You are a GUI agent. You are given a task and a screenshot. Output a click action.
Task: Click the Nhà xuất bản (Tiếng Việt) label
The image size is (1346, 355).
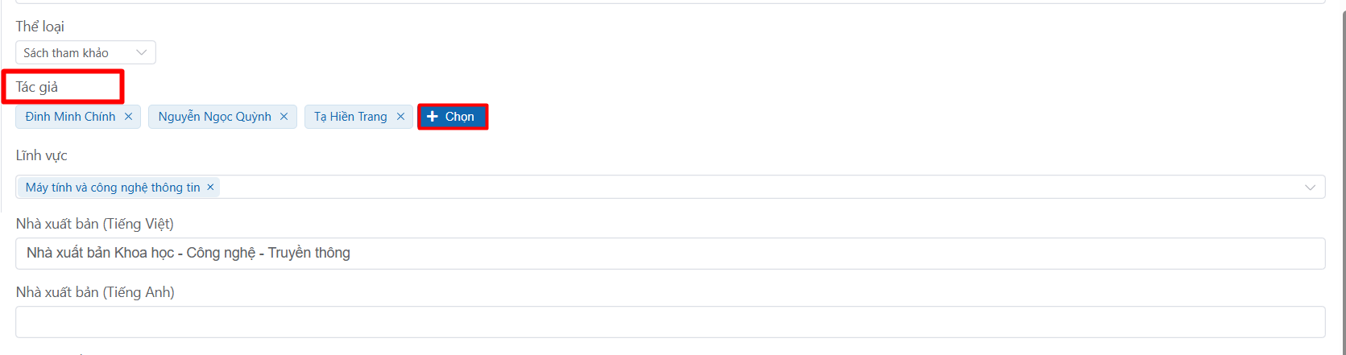(x=95, y=224)
